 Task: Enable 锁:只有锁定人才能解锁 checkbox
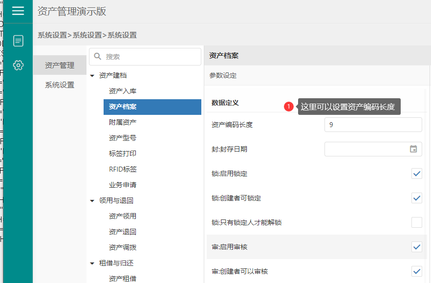416,222
